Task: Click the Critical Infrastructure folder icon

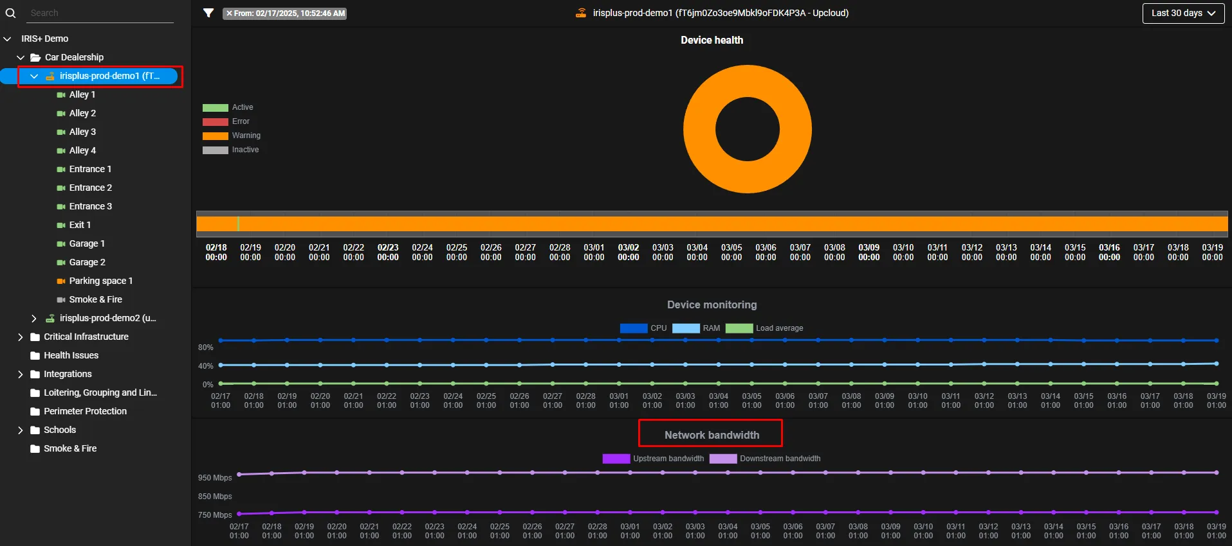Action: [35, 337]
